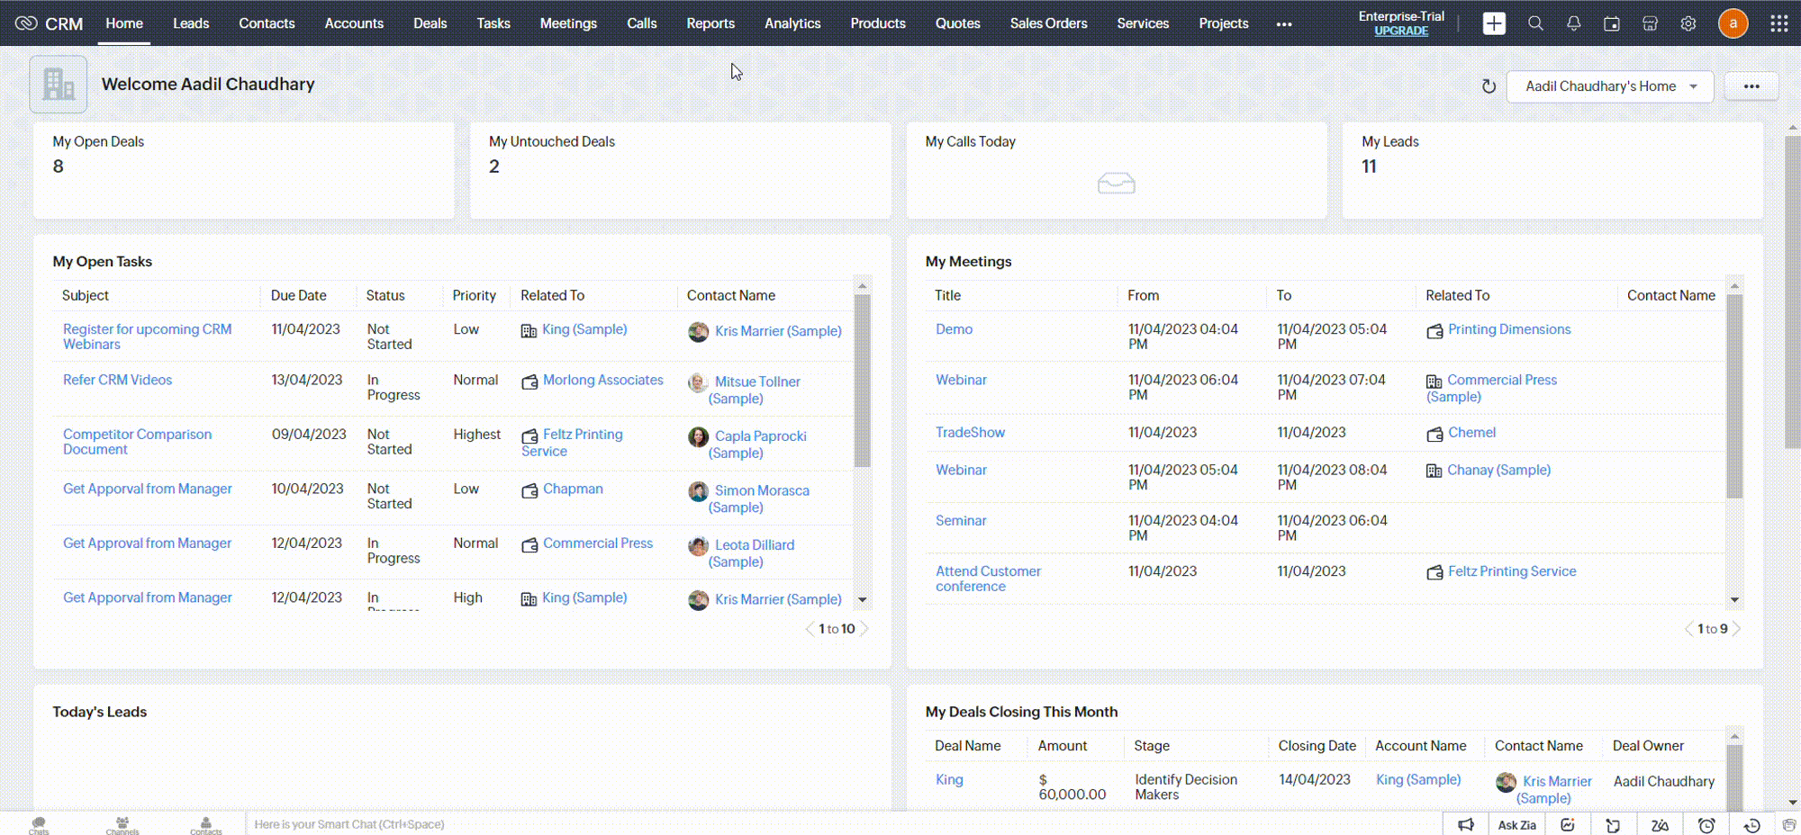The width and height of the screenshot is (1801, 835).
Task: Open the Ask Zia assistant
Action: [1516, 824]
